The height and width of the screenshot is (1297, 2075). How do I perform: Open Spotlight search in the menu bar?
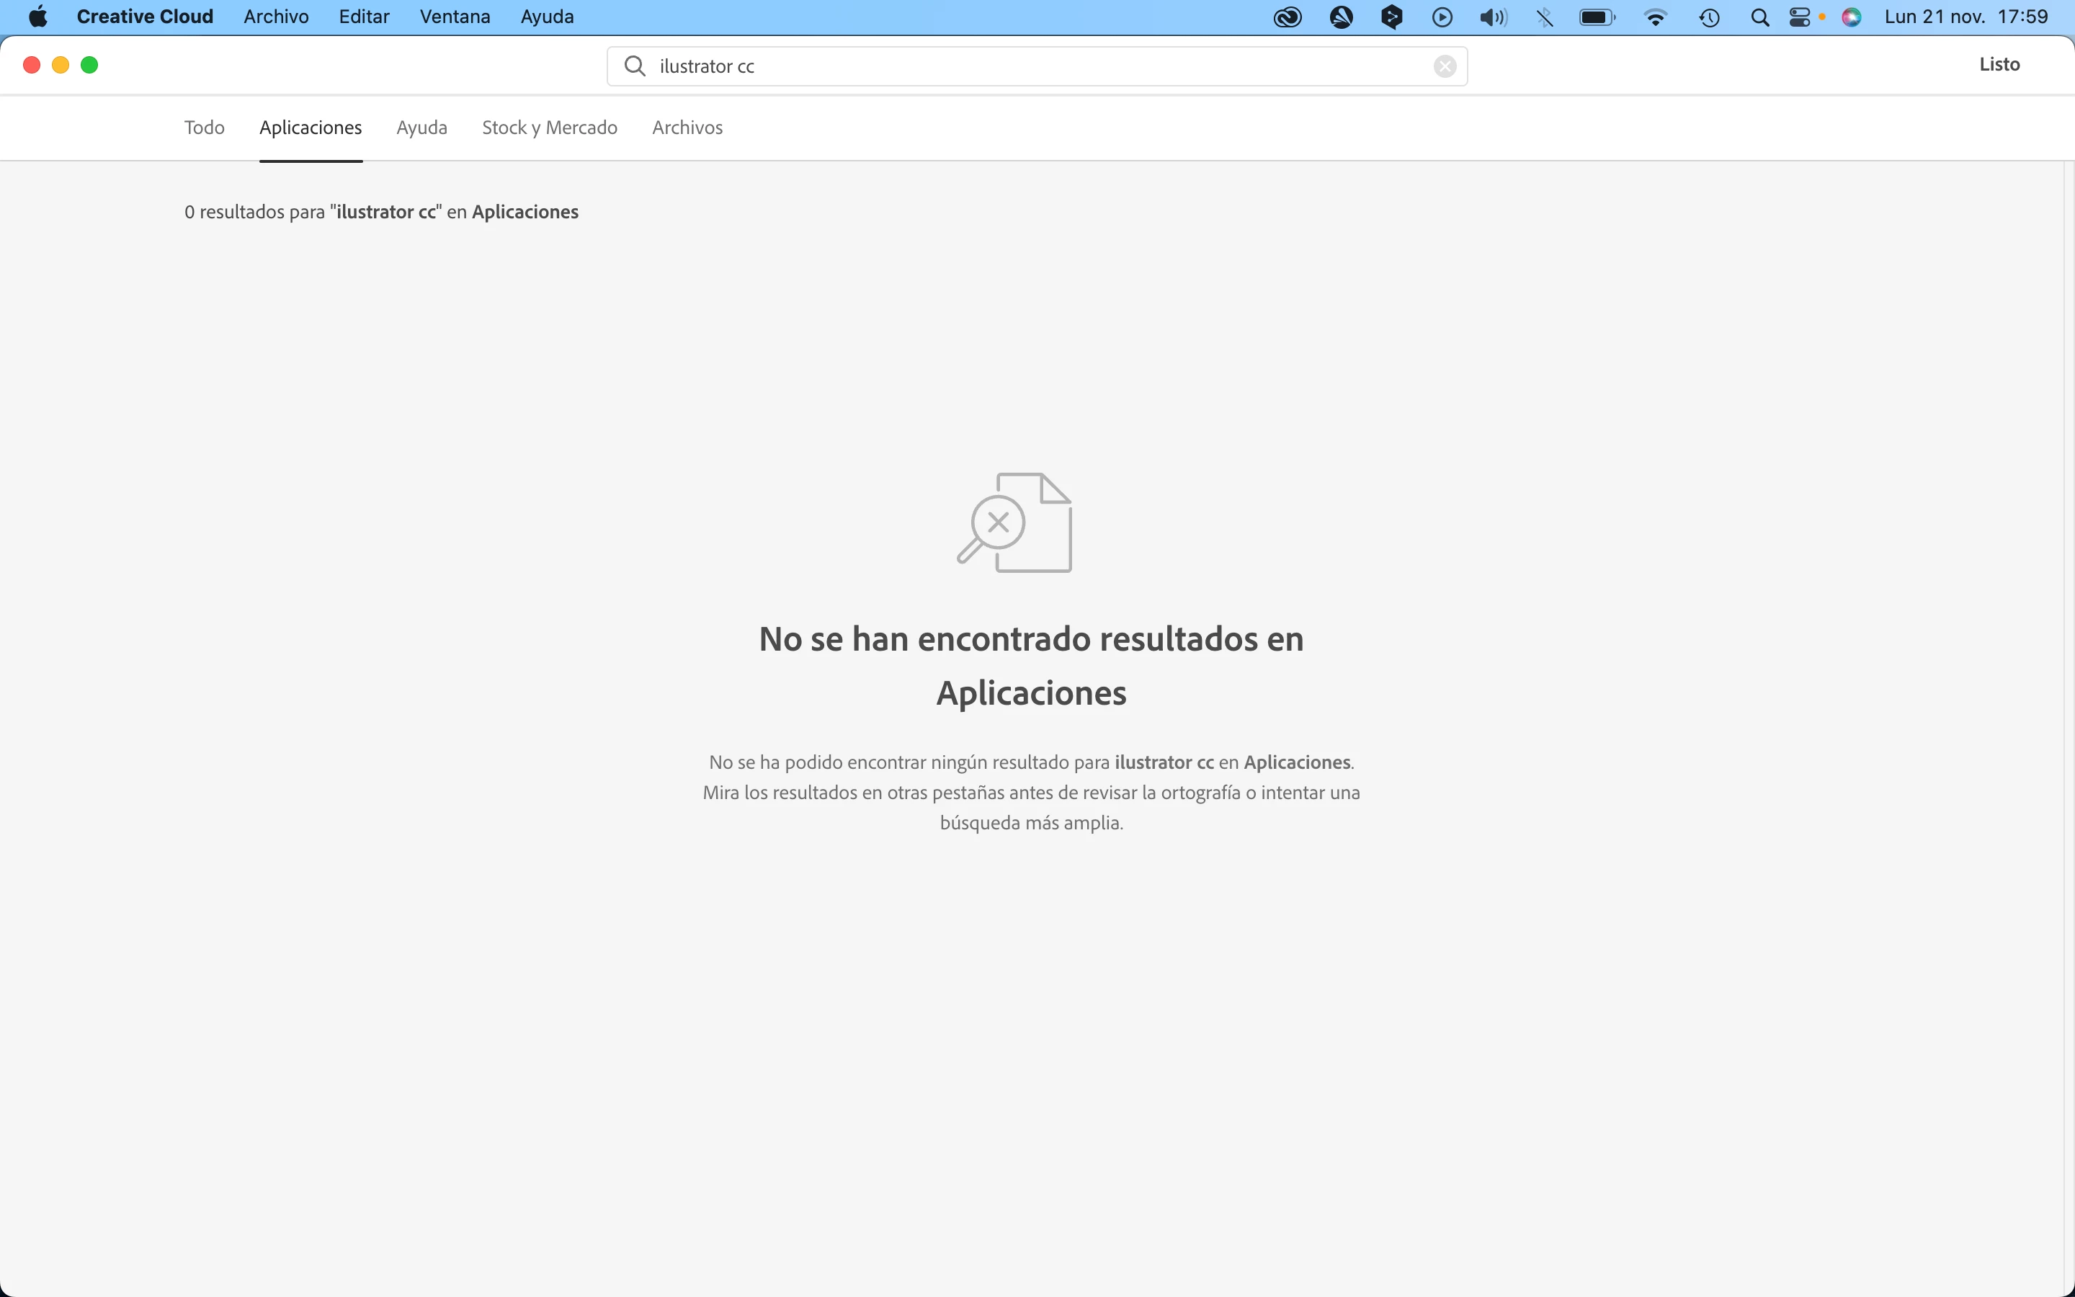pos(1759,17)
